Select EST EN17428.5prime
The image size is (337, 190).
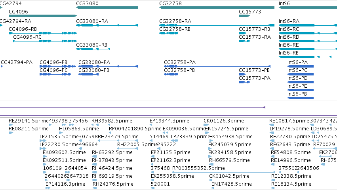pyautogui.click(x=232, y=184)
